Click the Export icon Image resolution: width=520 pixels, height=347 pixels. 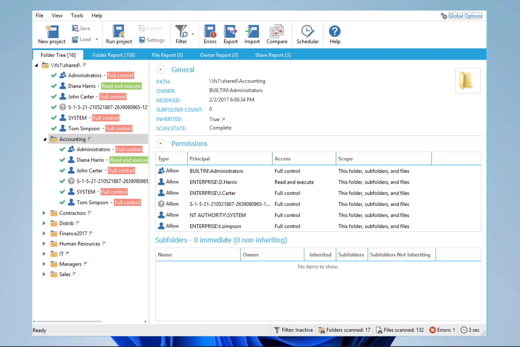(x=230, y=31)
